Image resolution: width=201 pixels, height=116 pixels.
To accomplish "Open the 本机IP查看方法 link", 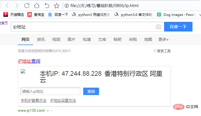I will point(33,100).
